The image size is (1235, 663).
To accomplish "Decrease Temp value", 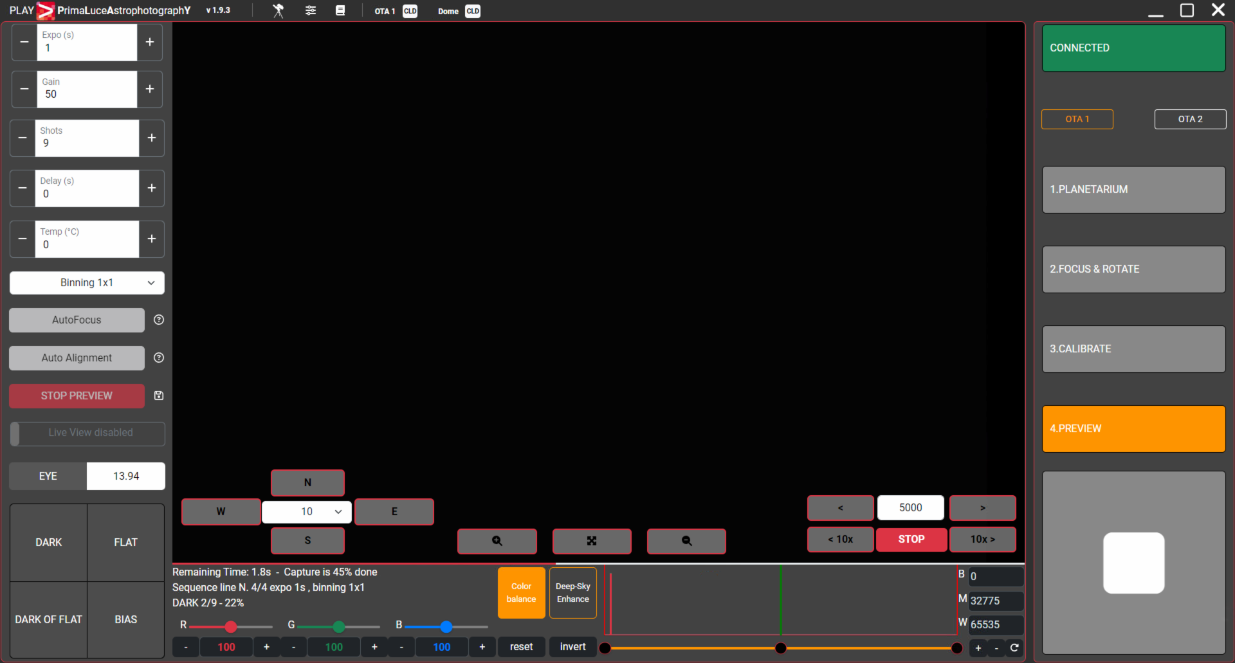I will (23, 239).
